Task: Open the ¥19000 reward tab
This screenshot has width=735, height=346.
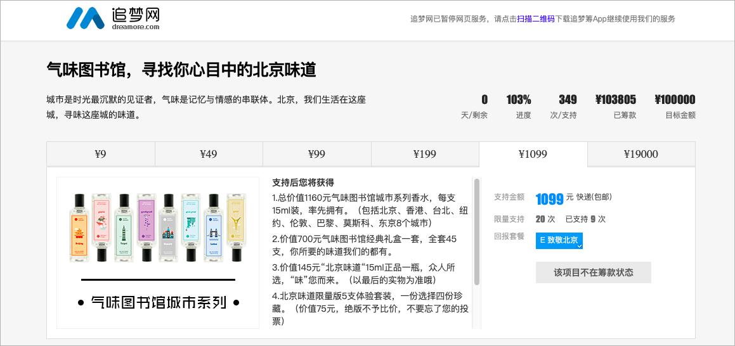Action: pyautogui.click(x=641, y=154)
